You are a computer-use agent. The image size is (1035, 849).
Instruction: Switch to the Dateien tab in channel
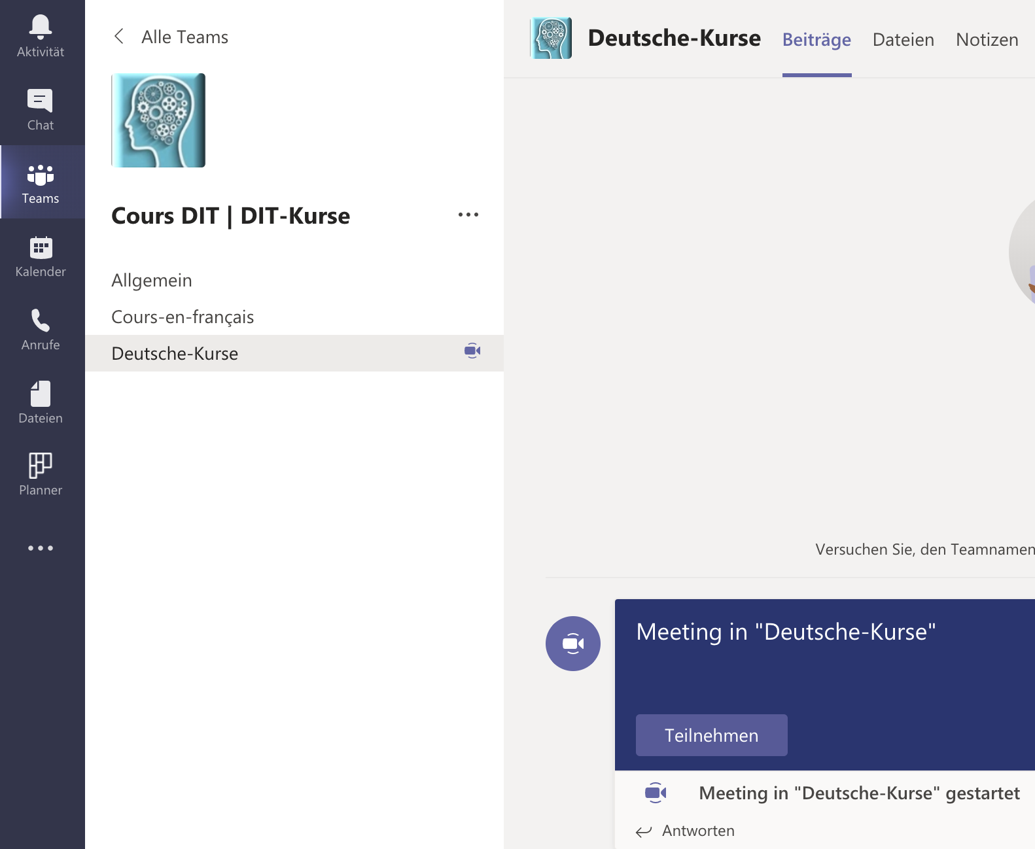click(x=903, y=40)
